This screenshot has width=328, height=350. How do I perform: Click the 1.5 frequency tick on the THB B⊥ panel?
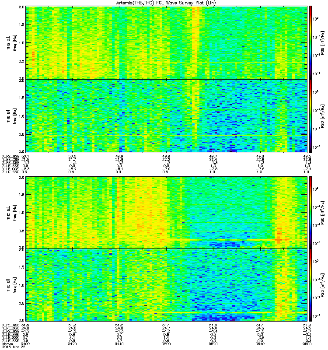point(21,24)
